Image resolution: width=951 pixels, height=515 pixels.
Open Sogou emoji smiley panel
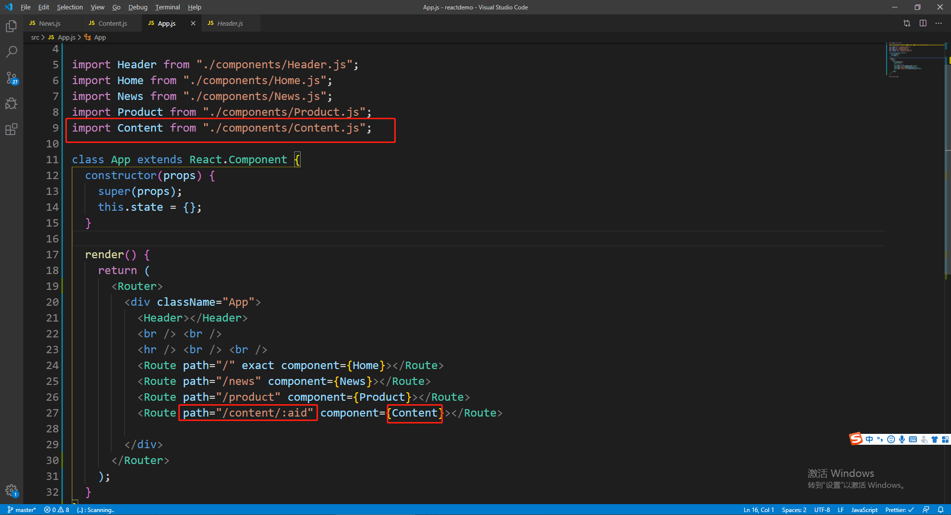point(891,439)
